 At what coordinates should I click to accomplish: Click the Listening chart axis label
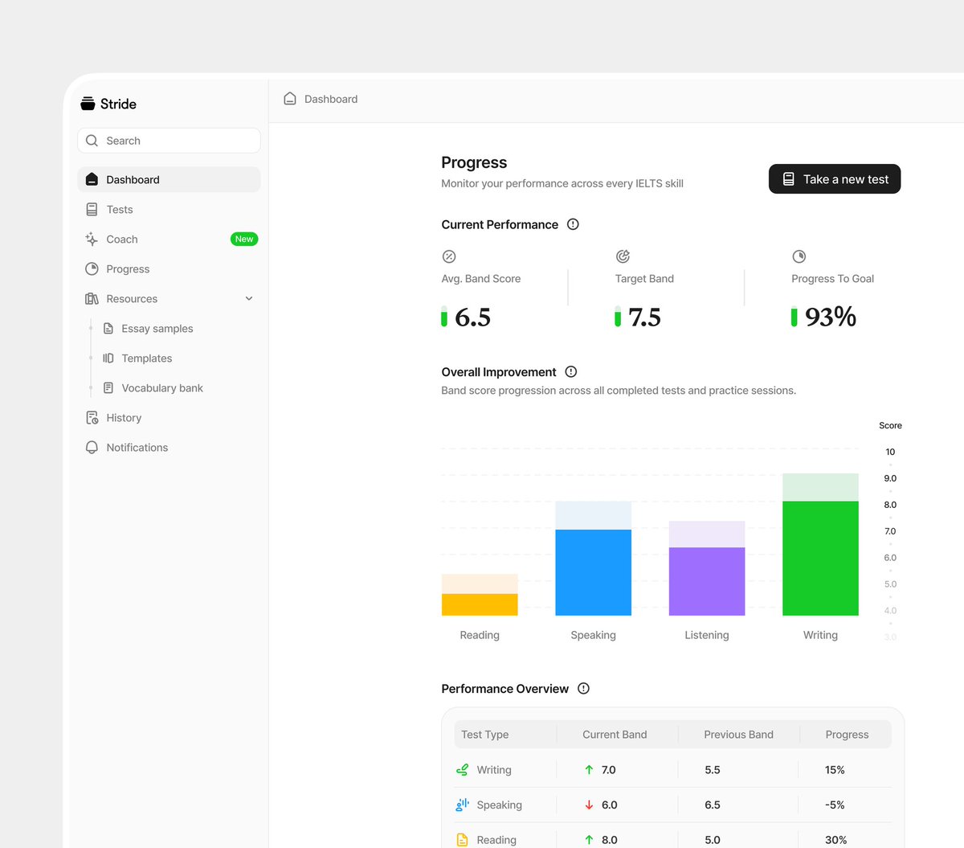point(707,635)
